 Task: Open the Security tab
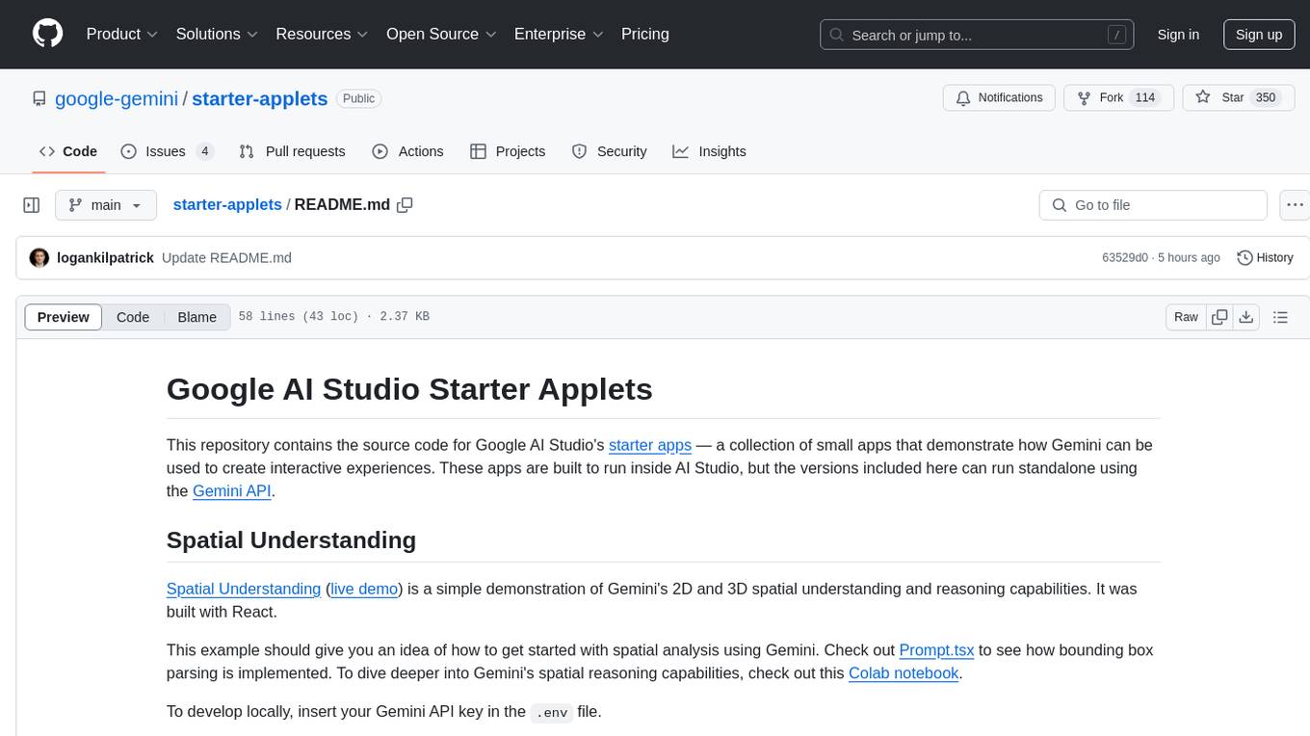tap(609, 151)
